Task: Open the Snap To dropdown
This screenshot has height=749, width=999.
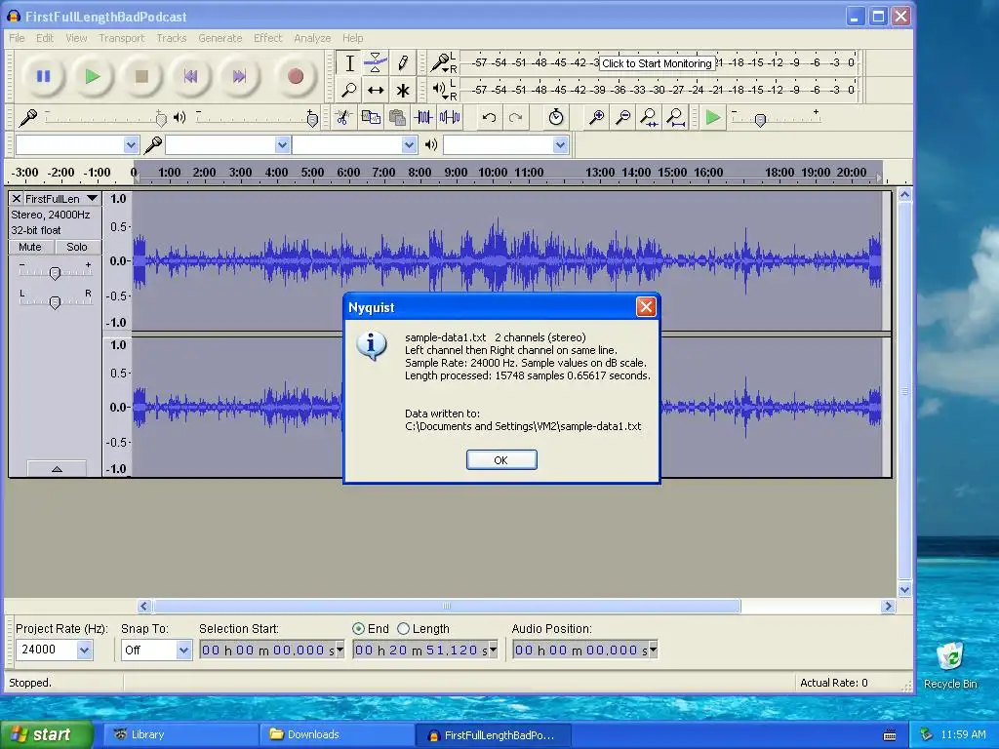Action: point(183,650)
